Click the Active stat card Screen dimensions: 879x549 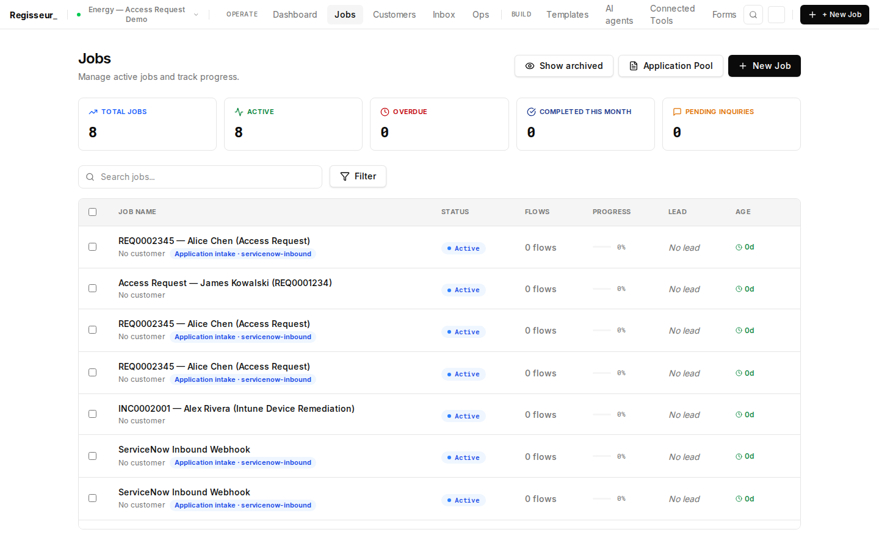[293, 124]
